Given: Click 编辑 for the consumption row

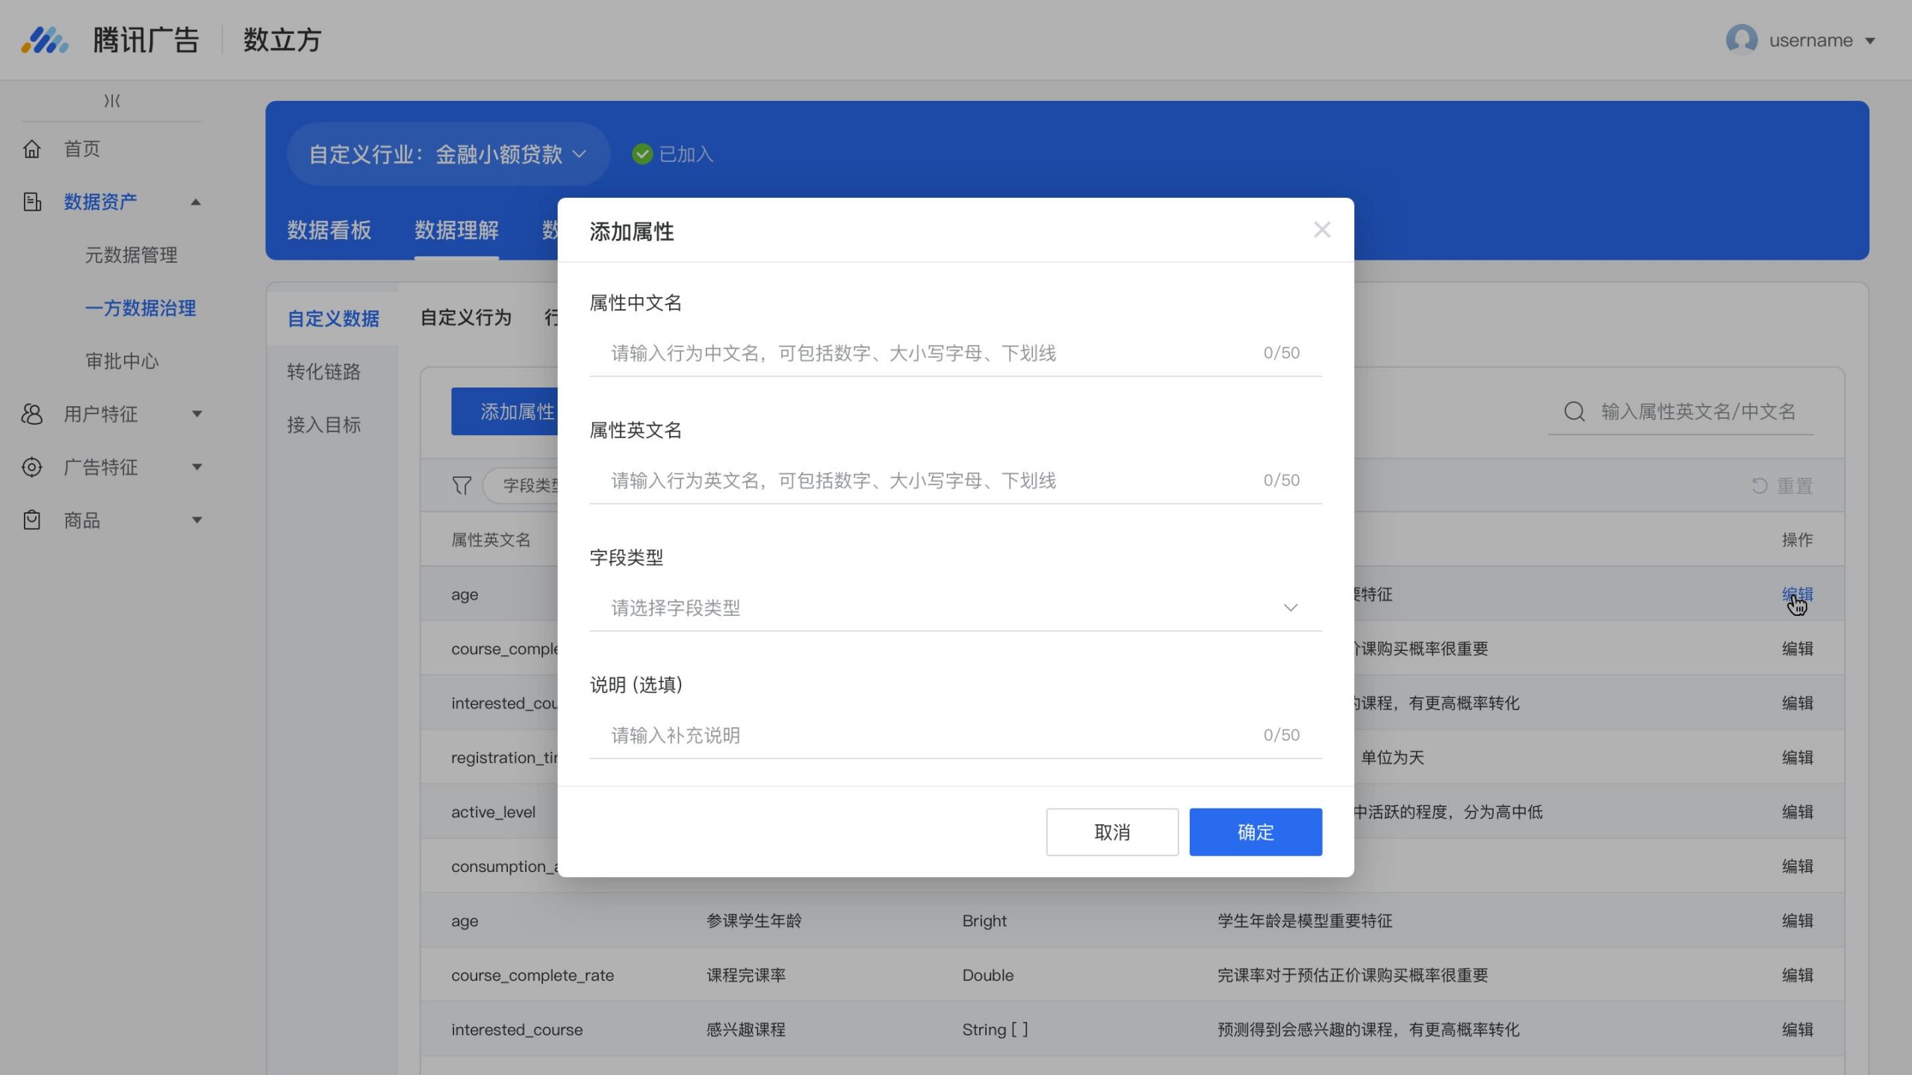Looking at the screenshot, I should point(1797,866).
